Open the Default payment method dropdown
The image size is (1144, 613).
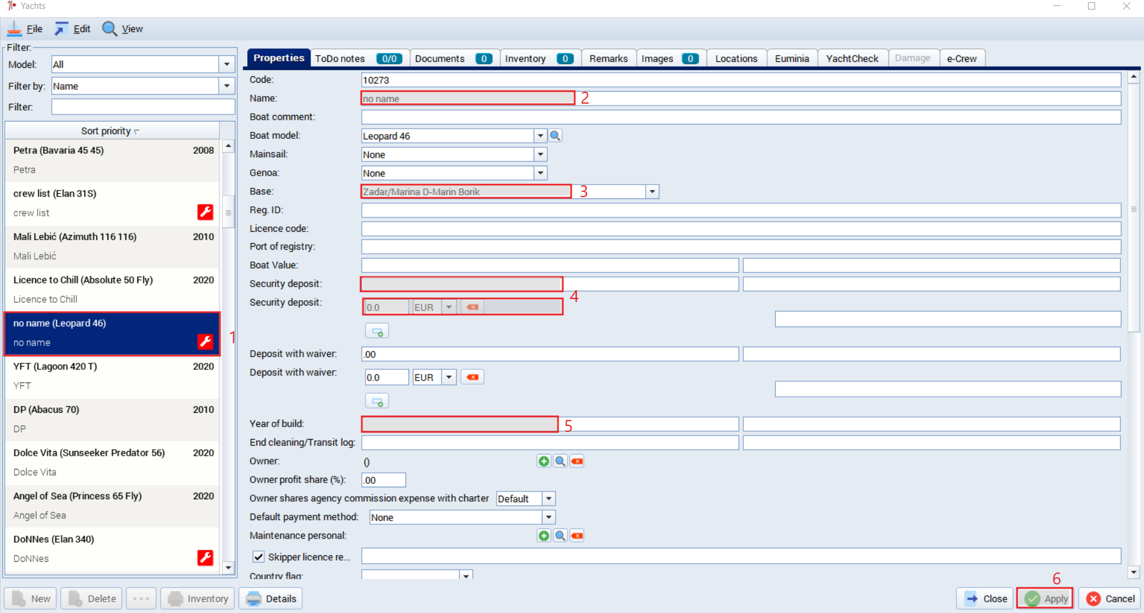tap(548, 517)
